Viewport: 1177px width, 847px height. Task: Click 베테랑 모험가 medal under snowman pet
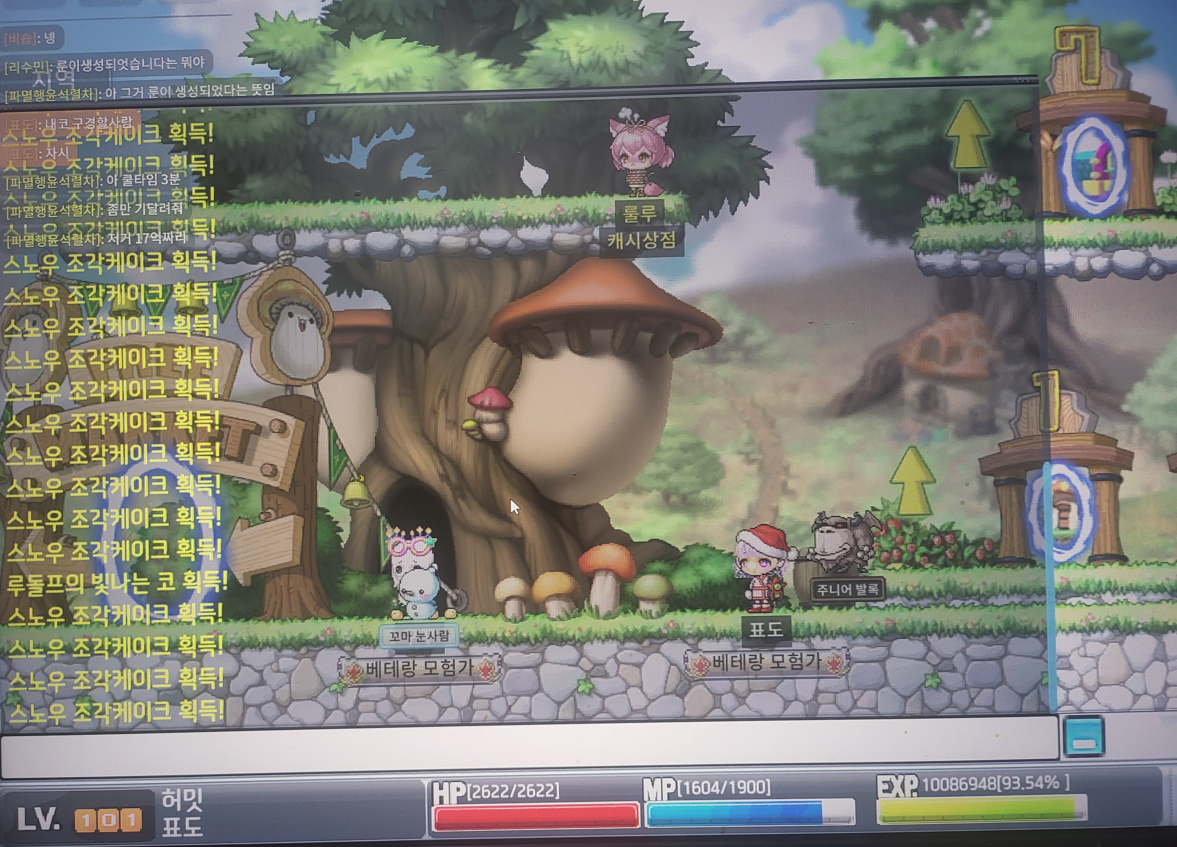tap(419, 669)
